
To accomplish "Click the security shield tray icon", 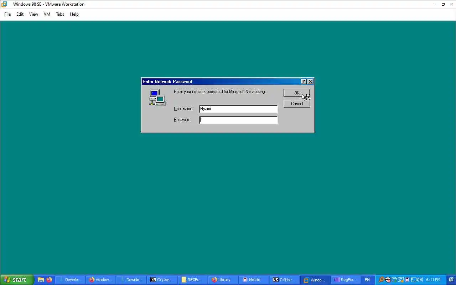I will [388, 280].
